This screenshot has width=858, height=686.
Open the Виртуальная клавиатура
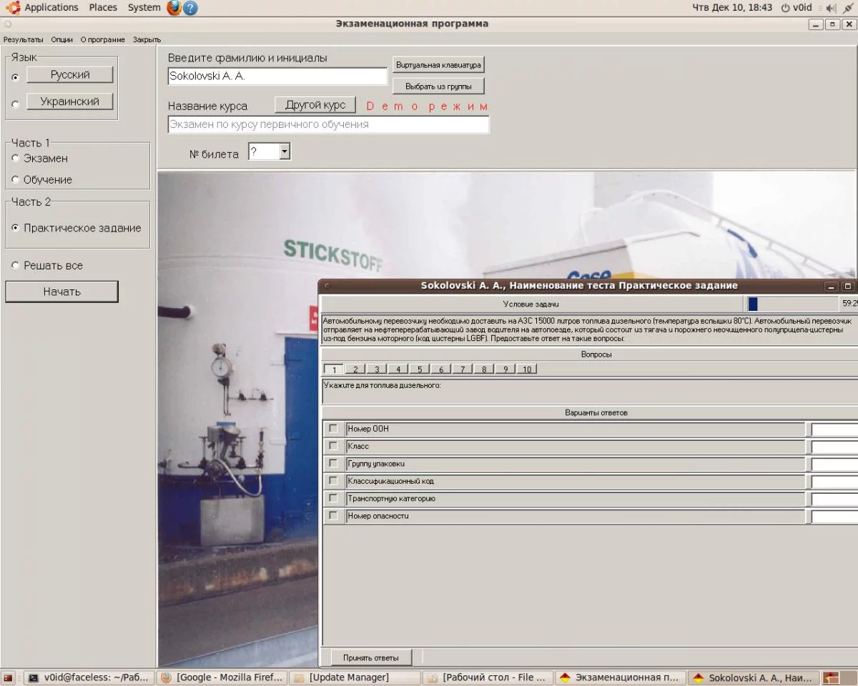(438, 65)
